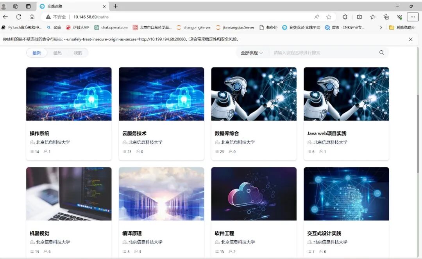Click the search magnifier icon in course search
This screenshot has width=422, height=259.
(x=381, y=53)
